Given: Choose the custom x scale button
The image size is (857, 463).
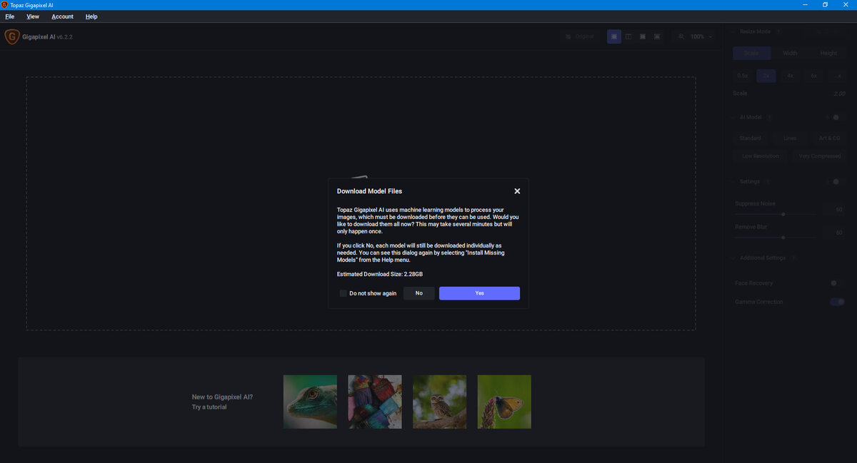Looking at the screenshot, I should (838, 76).
